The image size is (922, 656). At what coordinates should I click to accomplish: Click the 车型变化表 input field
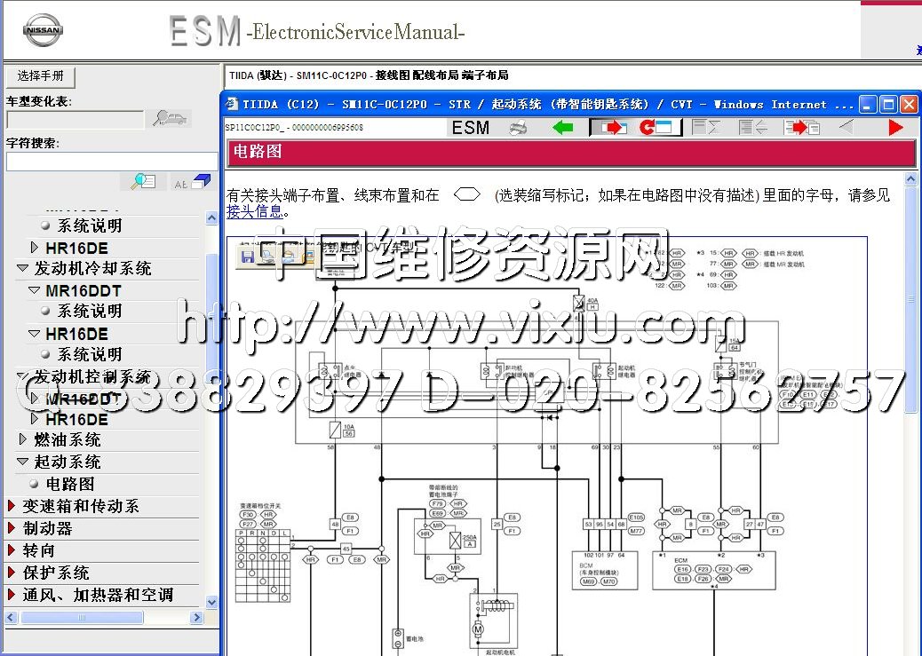[x=76, y=119]
